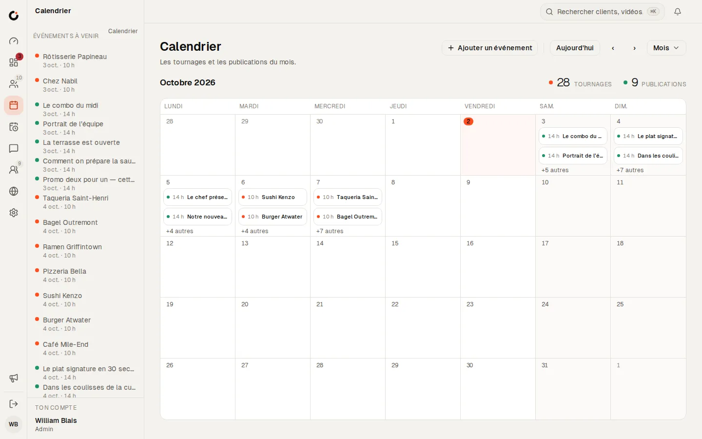Select today's date cell, October 2
The height and width of the screenshot is (439, 702).
pyautogui.click(x=498, y=145)
